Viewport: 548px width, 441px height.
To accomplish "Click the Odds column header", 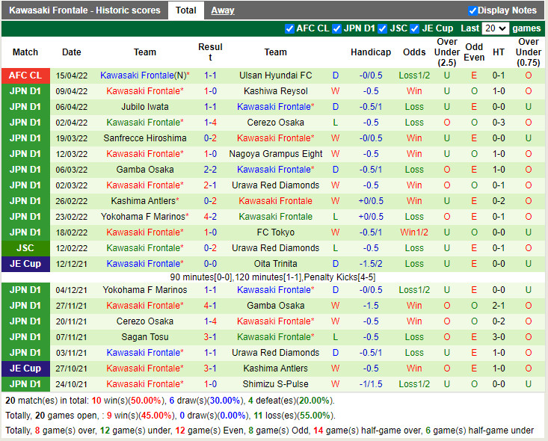I will coord(414,52).
